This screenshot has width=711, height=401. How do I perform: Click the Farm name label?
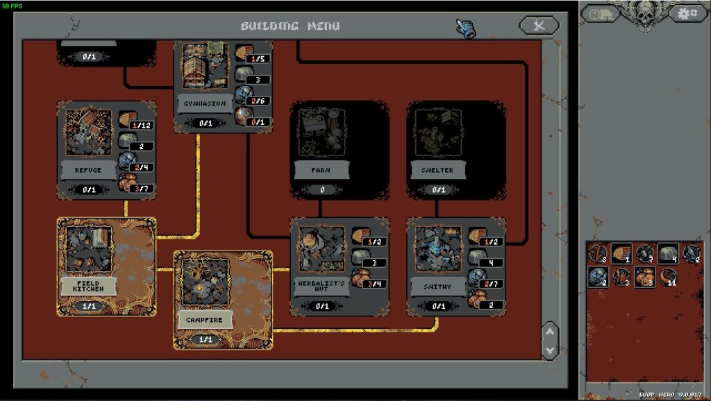(321, 170)
